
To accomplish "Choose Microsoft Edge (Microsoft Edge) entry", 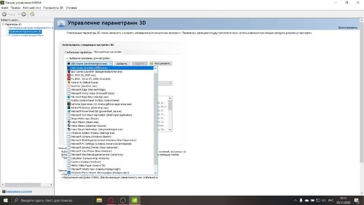I will pyautogui.click(x=110, y=90).
